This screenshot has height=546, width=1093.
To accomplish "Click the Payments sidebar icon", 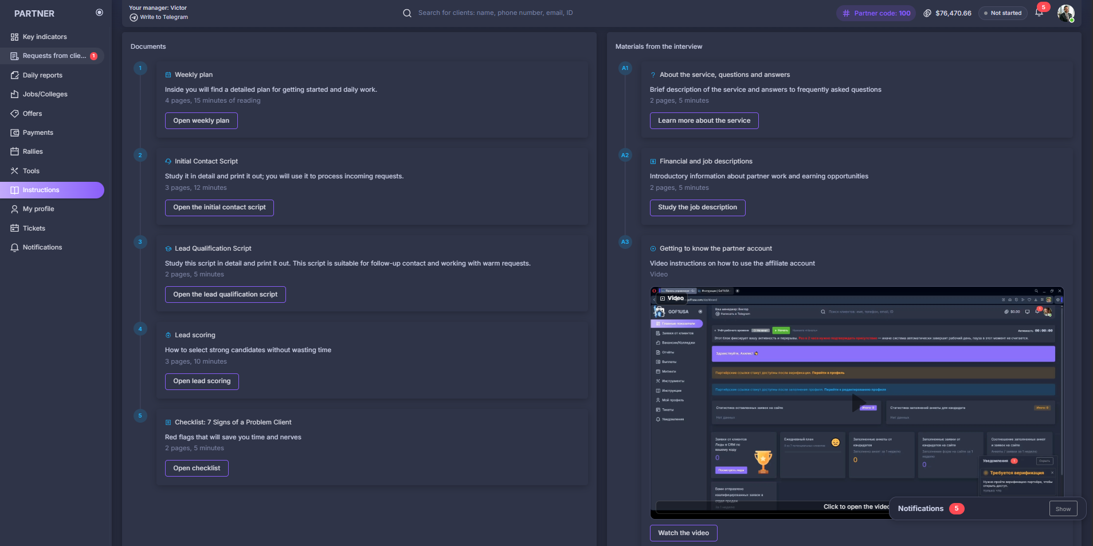I will click(x=14, y=132).
